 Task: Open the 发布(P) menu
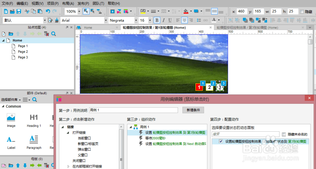83,3
